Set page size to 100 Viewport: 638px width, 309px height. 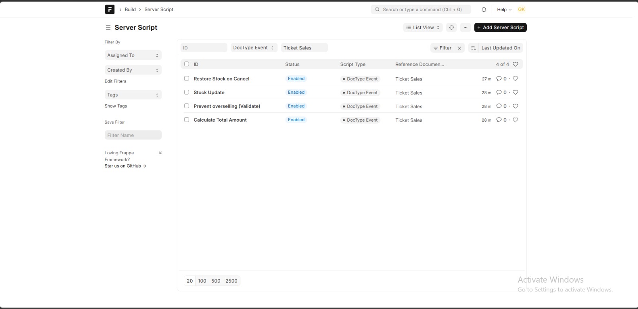(202, 281)
